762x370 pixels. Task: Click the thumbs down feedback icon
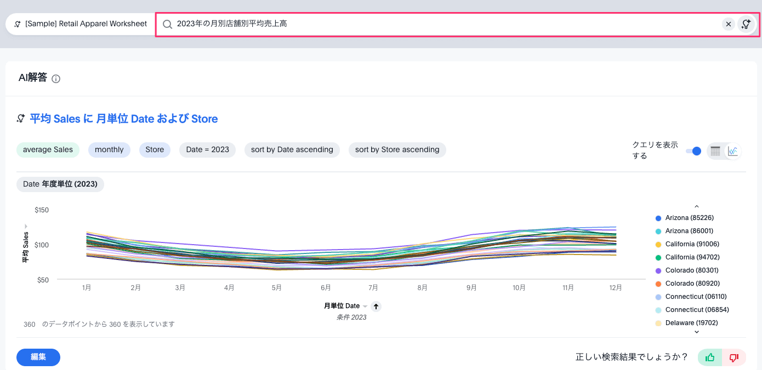[734, 357]
